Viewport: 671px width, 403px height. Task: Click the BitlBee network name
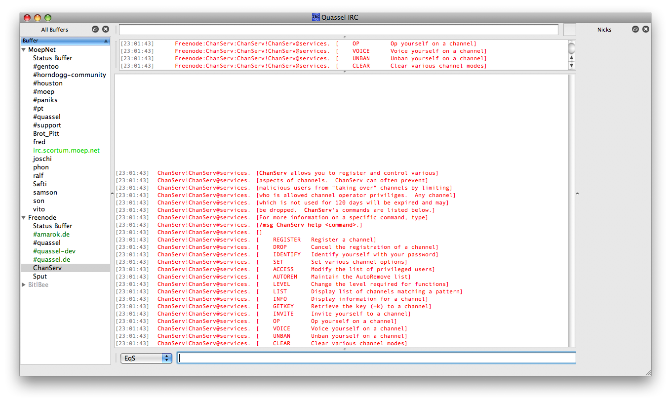pyautogui.click(x=39, y=285)
